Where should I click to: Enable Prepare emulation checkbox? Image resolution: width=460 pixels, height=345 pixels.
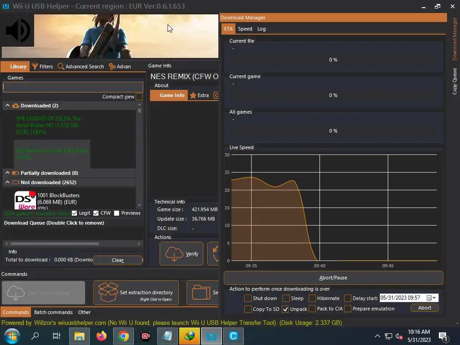pyautogui.click(x=348, y=309)
